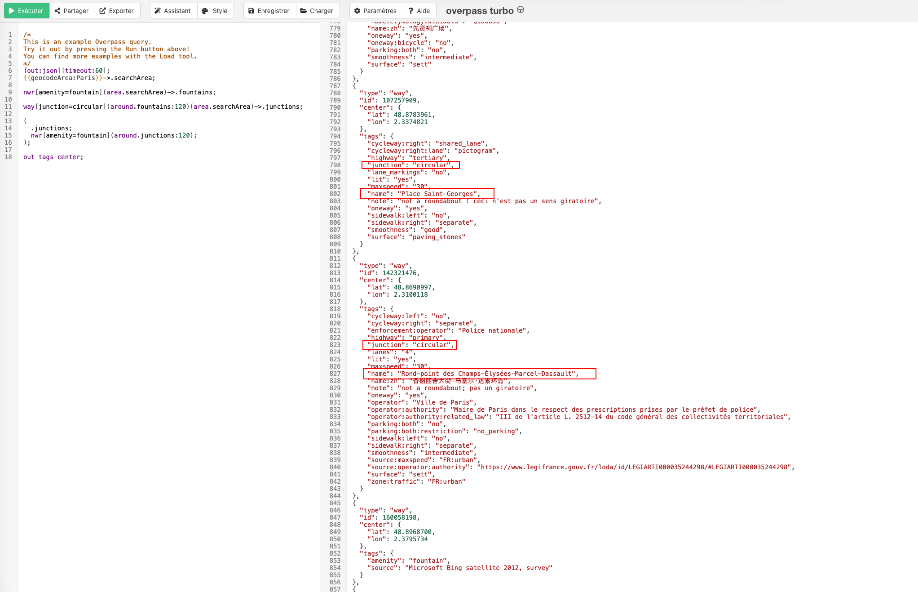Click the logo icon next to overpass turbo
Screen dimensions: 918x592
[521, 9]
